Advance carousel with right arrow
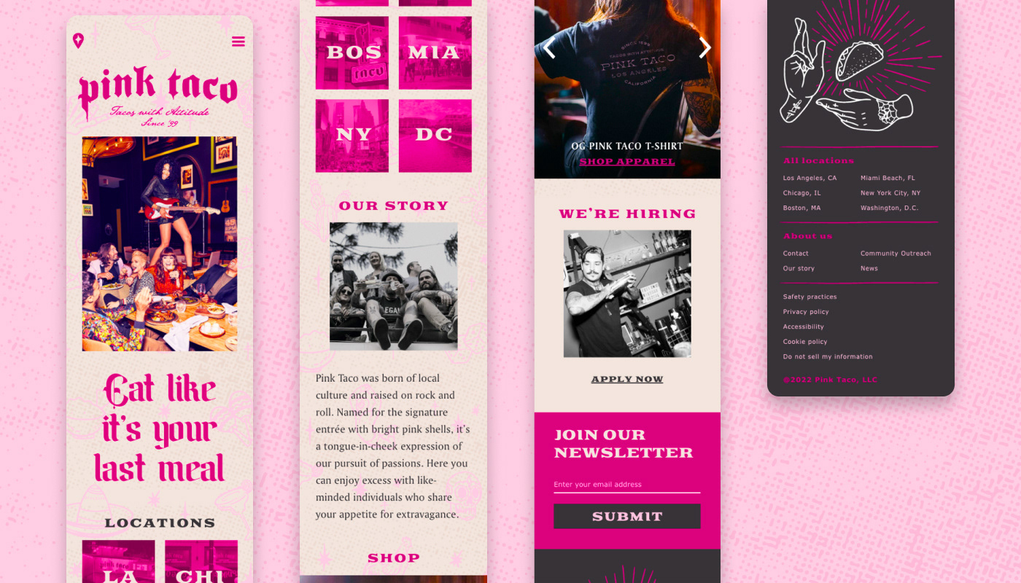1021x583 pixels. pos(704,48)
